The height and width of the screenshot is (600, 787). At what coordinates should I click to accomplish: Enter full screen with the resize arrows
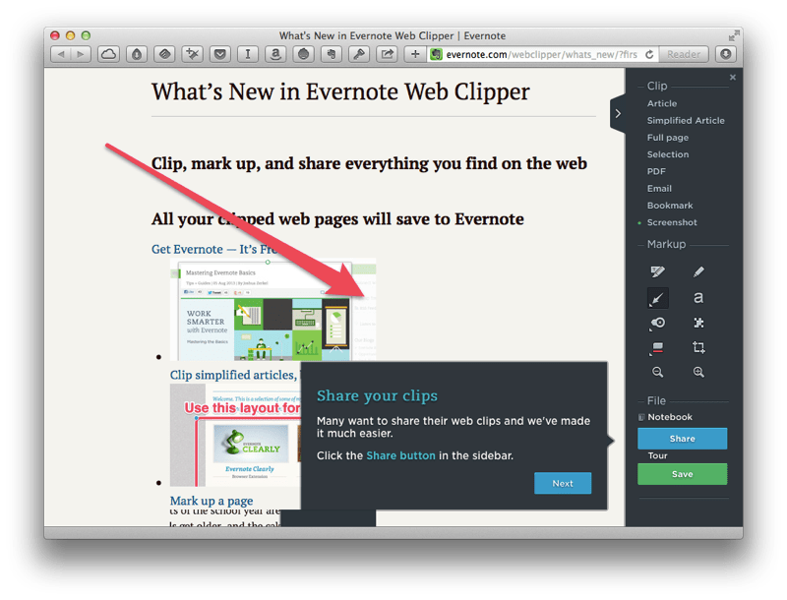coord(734,35)
